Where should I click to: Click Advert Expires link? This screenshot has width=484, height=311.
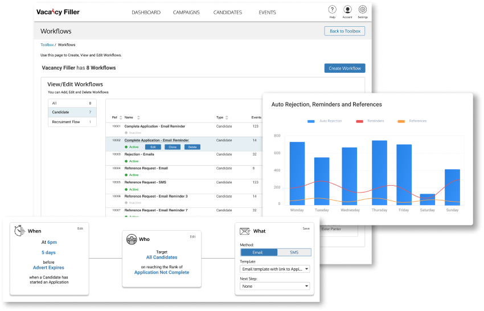point(48,268)
